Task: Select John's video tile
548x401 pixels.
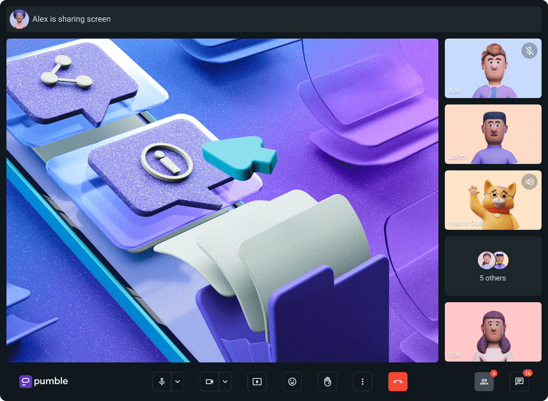Action: 493,134
